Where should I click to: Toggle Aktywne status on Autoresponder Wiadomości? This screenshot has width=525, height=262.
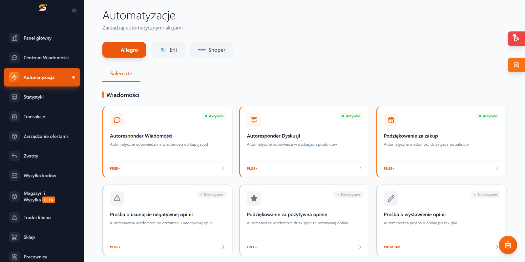click(x=214, y=116)
